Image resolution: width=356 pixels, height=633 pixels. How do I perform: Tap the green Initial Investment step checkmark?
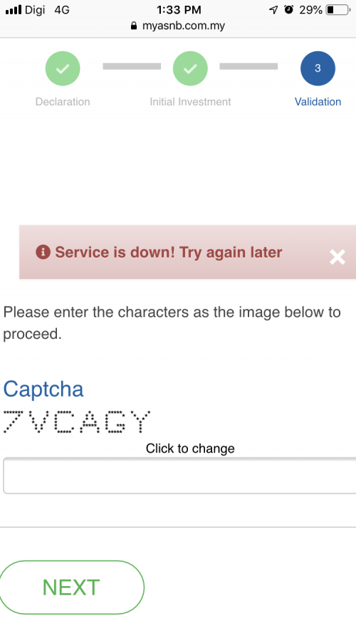point(190,68)
